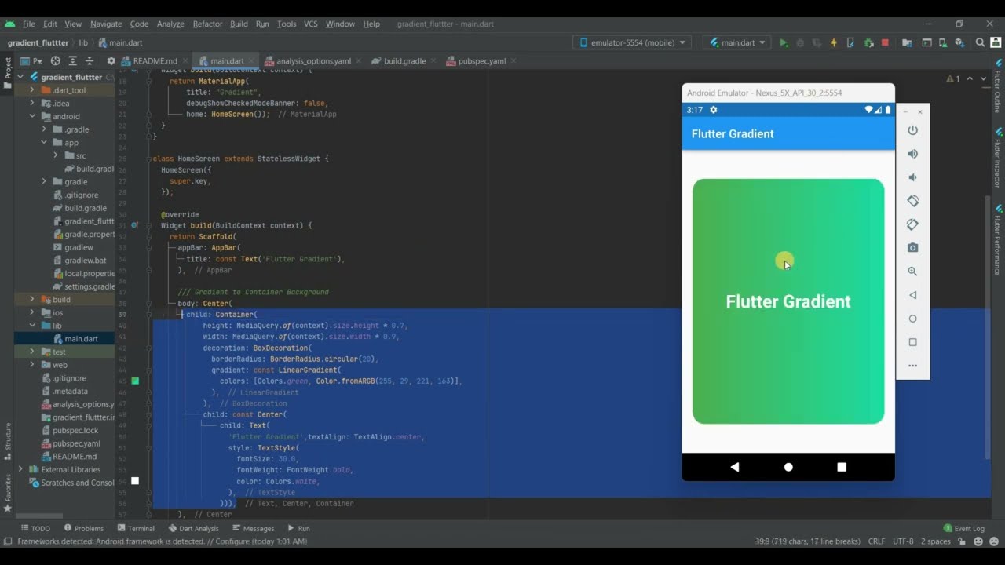Viewport: 1005px width, 565px height.
Task: Activate emulator zoom tool
Action: (912, 272)
